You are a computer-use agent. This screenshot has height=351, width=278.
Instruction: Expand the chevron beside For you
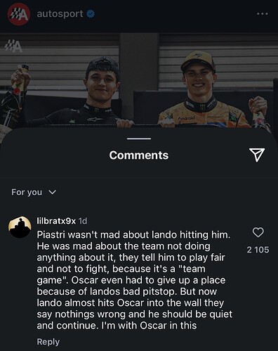pyautogui.click(x=52, y=192)
